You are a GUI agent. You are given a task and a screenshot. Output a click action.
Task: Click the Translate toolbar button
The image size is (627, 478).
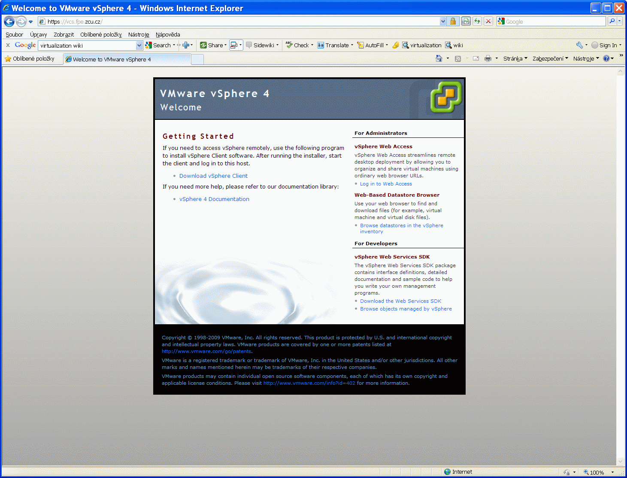tap(335, 45)
